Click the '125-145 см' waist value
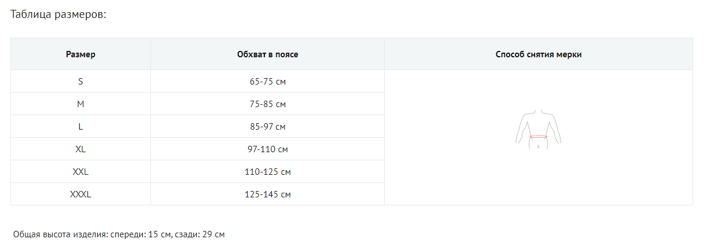The image size is (707, 250). tap(267, 194)
